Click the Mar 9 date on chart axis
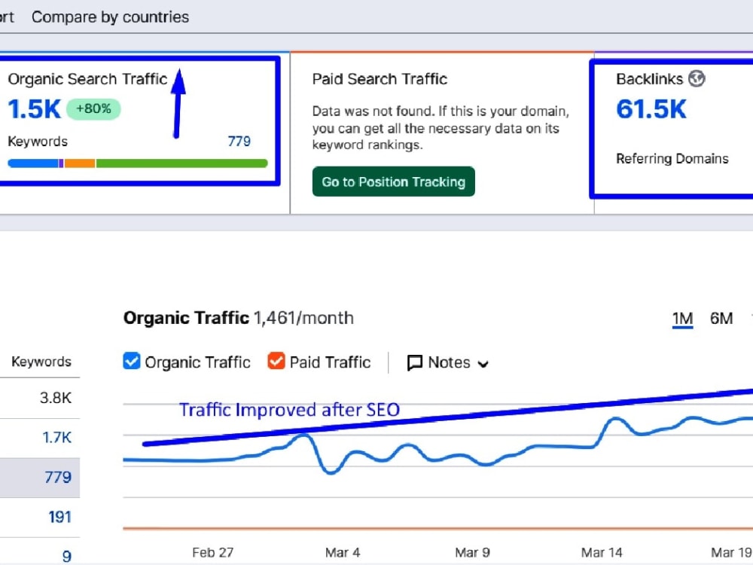Viewport: 753px width, 565px height. click(473, 552)
